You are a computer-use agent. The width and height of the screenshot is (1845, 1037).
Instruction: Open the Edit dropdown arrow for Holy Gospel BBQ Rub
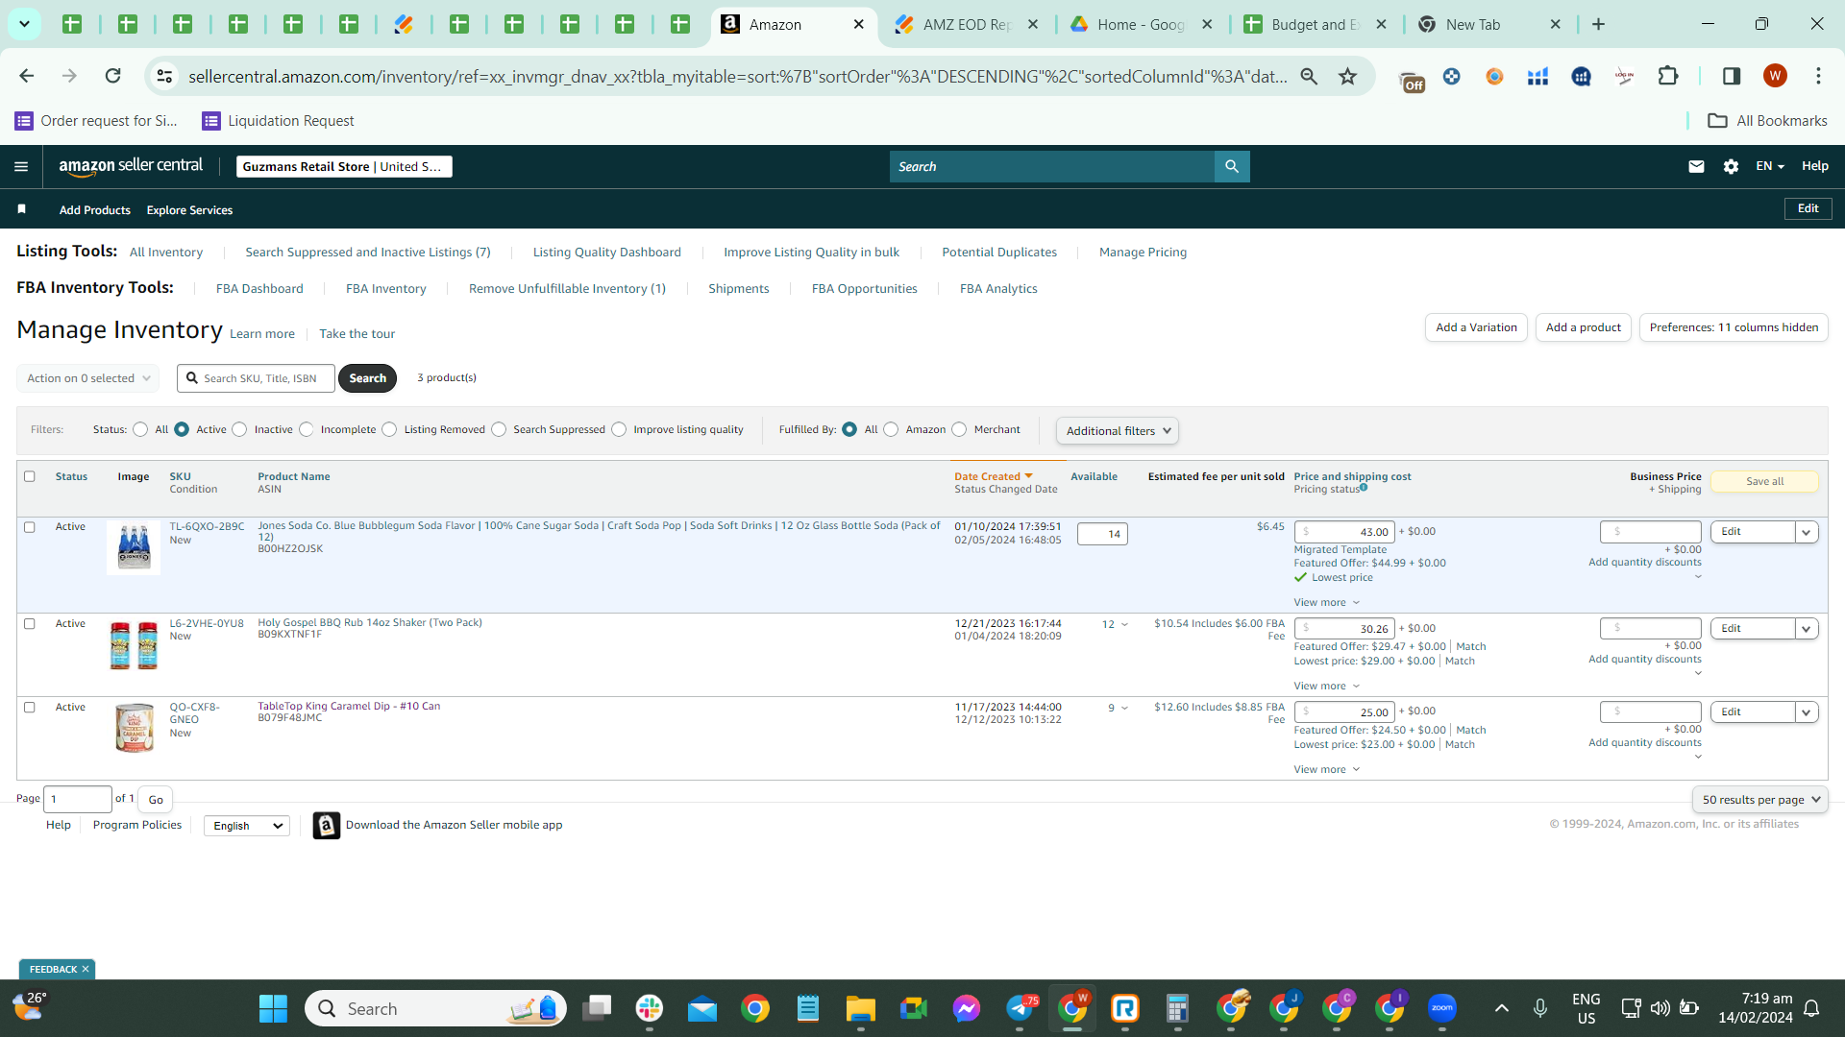(x=1807, y=629)
